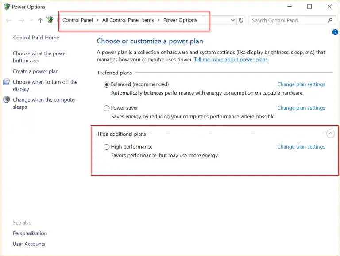Open Change when the computer sleeps
This screenshot has width=340, height=256.
click(44, 103)
